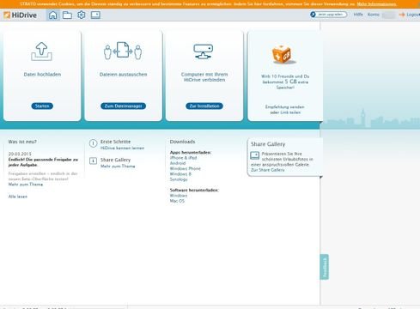Click the Alle lesen link
The height and width of the screenshot is (309, 420).
(18, 197)
